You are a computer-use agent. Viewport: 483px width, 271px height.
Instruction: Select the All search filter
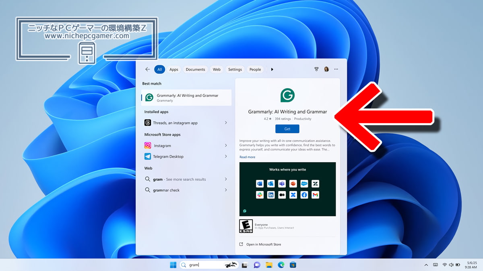click(x=159, y=69)
